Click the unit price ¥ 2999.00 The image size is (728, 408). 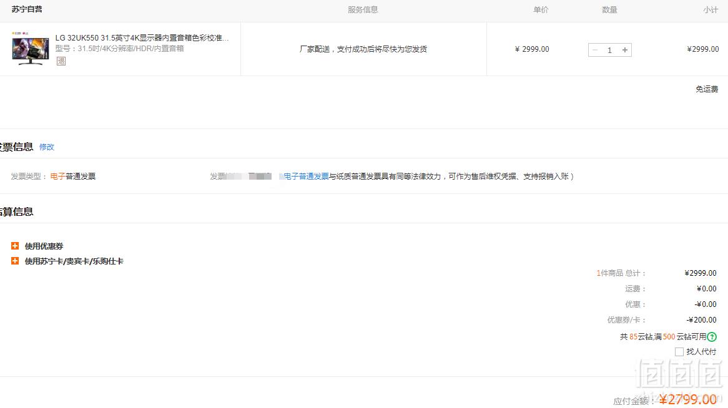pyautogui.click(x=531, y=49)
